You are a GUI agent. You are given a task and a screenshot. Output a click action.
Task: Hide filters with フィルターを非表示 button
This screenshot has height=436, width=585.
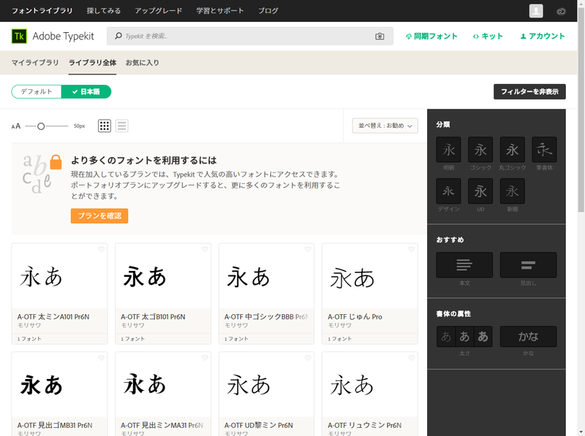(x=529, y=91)
